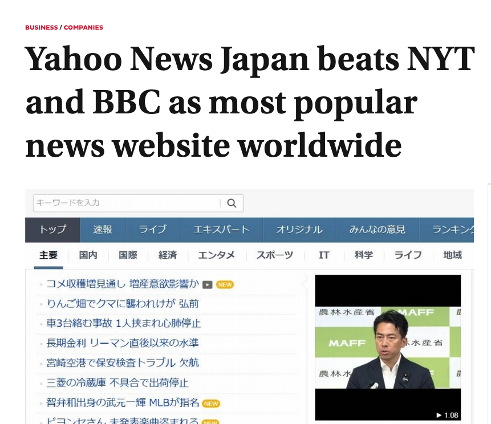
Task: Click NEW badge beside コメ収穫増見通し headline
Action: (x=225, y=285)
